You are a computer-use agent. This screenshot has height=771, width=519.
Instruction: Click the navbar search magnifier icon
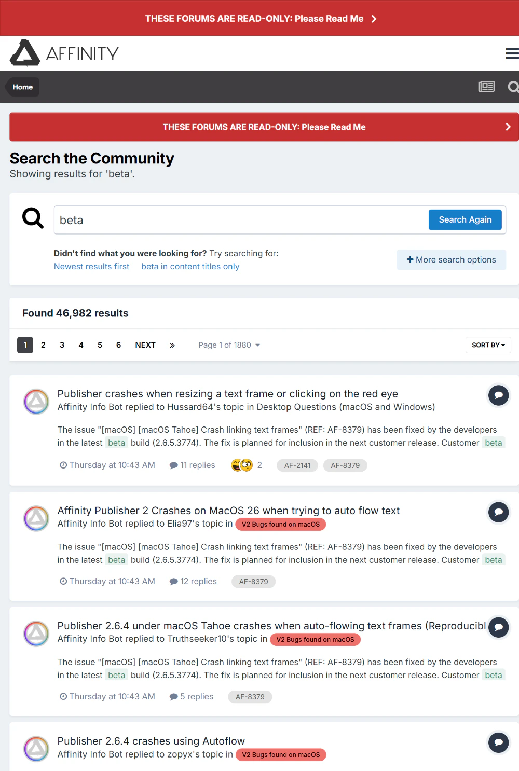[513, 87]
